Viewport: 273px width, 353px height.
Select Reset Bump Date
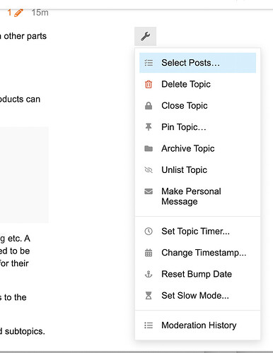[197, 274]
